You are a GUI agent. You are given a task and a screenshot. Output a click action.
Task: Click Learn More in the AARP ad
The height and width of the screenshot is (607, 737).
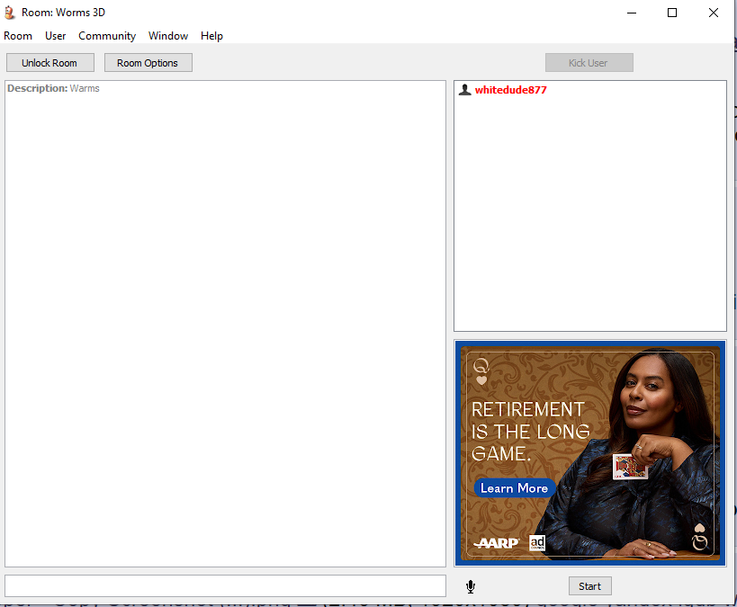click(514, 488)
